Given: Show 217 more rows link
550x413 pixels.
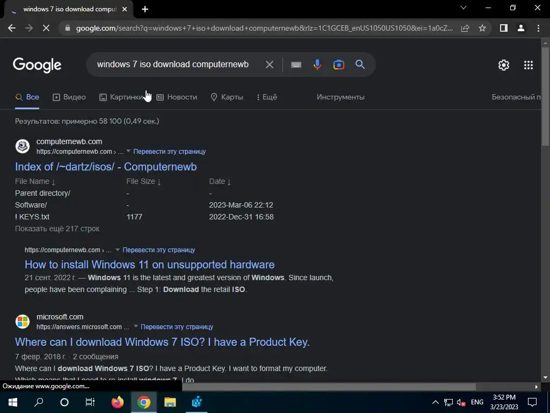Looking at the screenshot, I should (x=57, y=229).
